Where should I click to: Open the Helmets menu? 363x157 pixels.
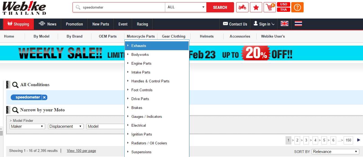click(207, 36)
